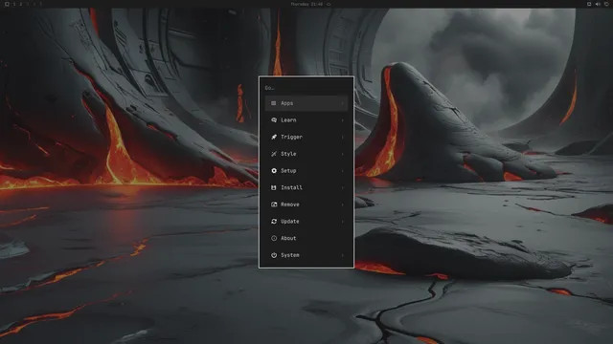Open the Style menu entry
Image resolution: width=613 pixels, height=344 pixels.
click(306, 154)
